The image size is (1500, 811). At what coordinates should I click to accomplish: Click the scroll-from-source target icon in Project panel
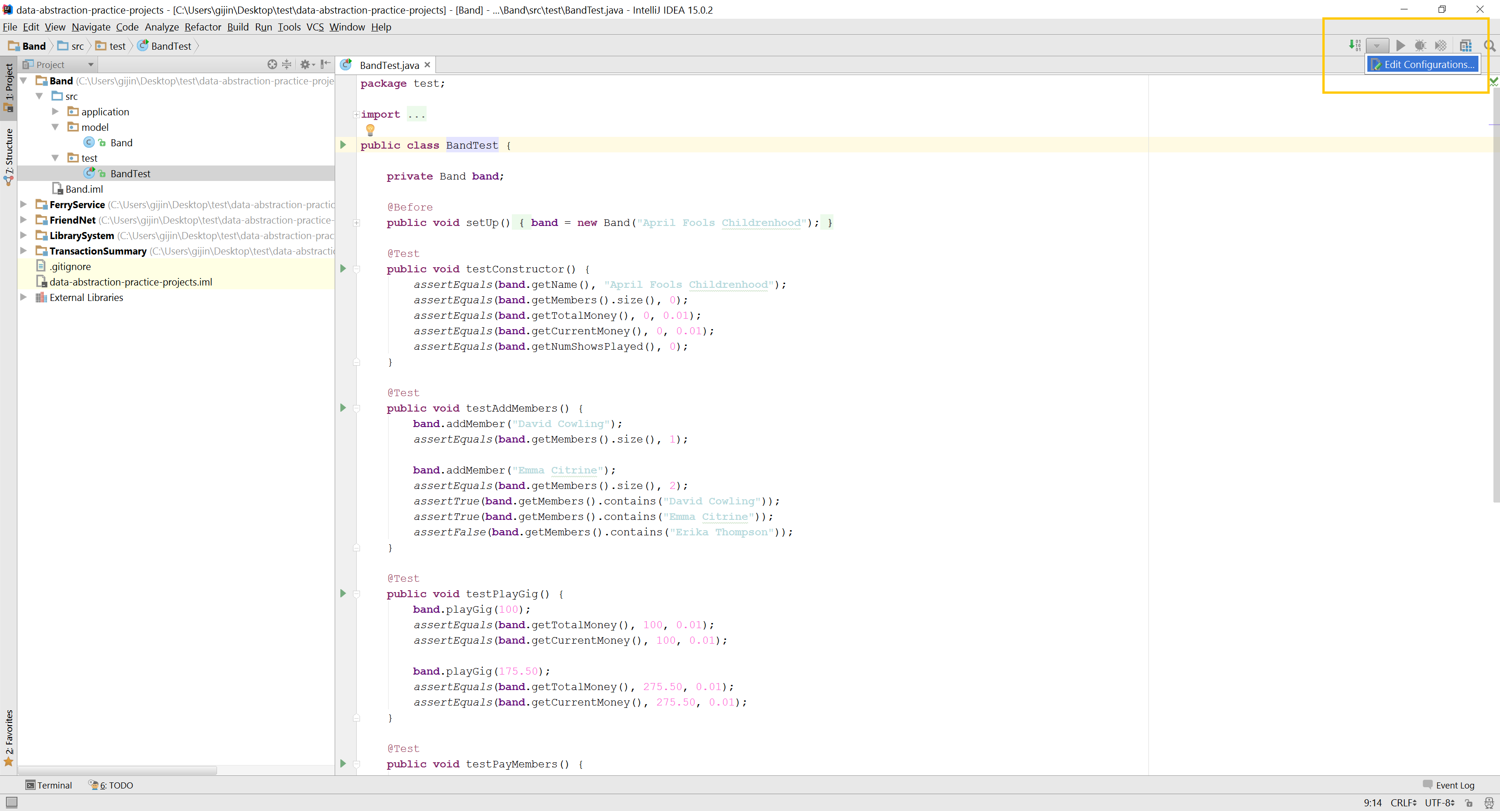[x=272, y=65]
